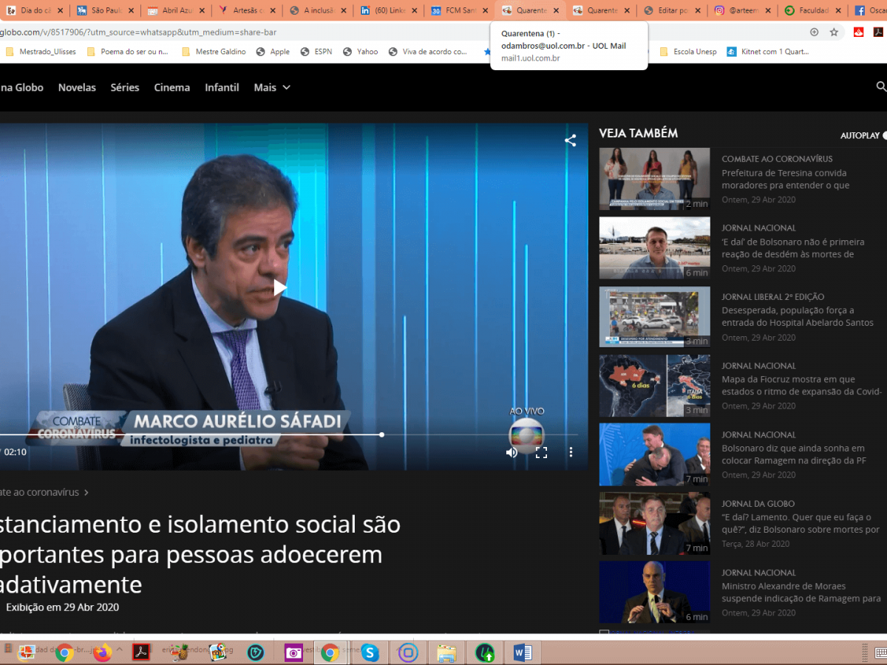Viewport: 887px width, 665px height.
Task: Open the Mestrado_Ulisses bookmark folder
Action: [x=41, y=52]
